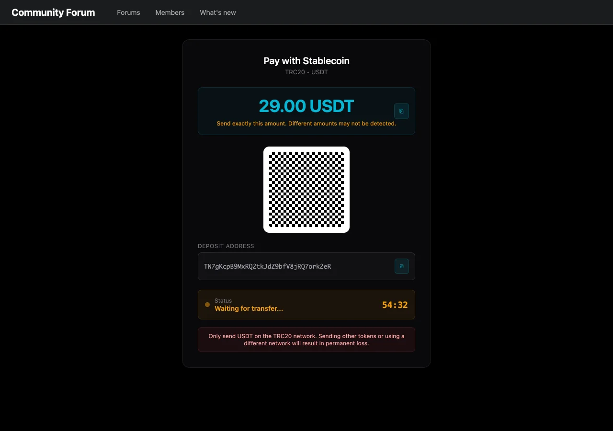613x431 pixels.
Task: Click the small Status label
Action: click(x=223, y=301)
